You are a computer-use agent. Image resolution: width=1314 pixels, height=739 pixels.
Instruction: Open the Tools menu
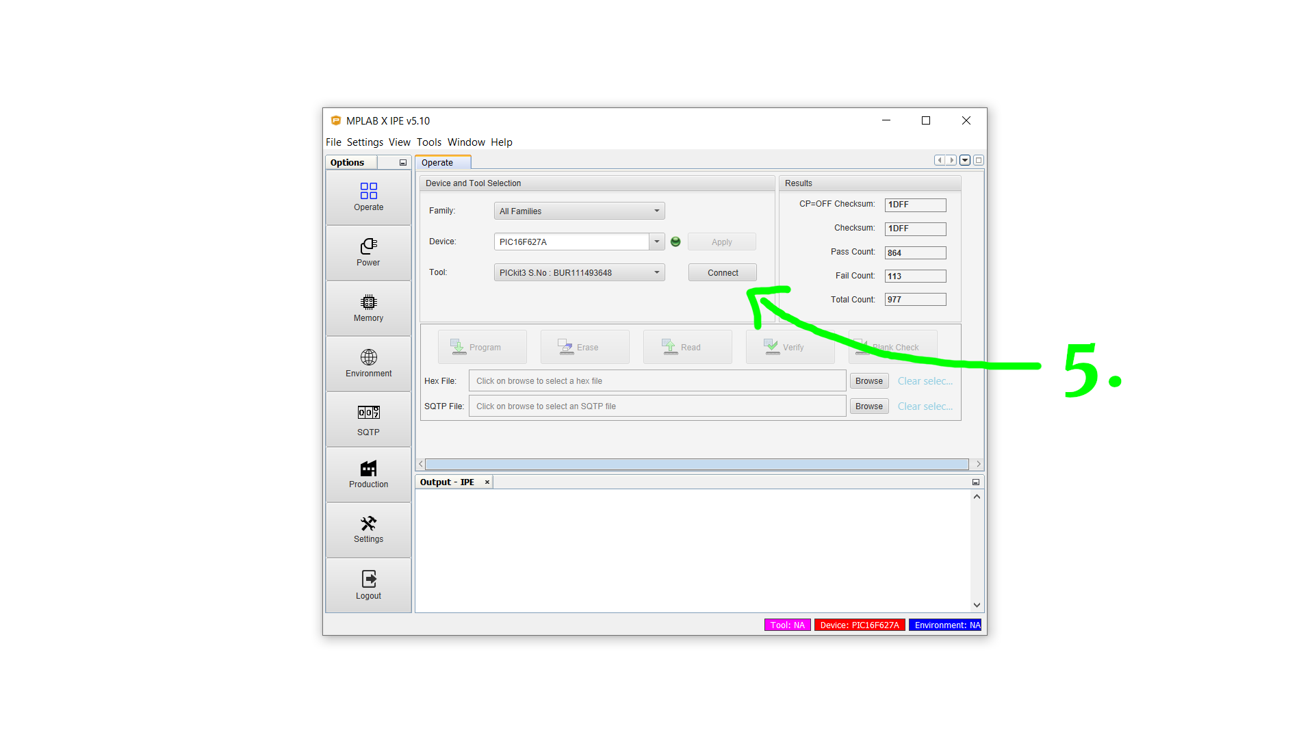(428, 142)
